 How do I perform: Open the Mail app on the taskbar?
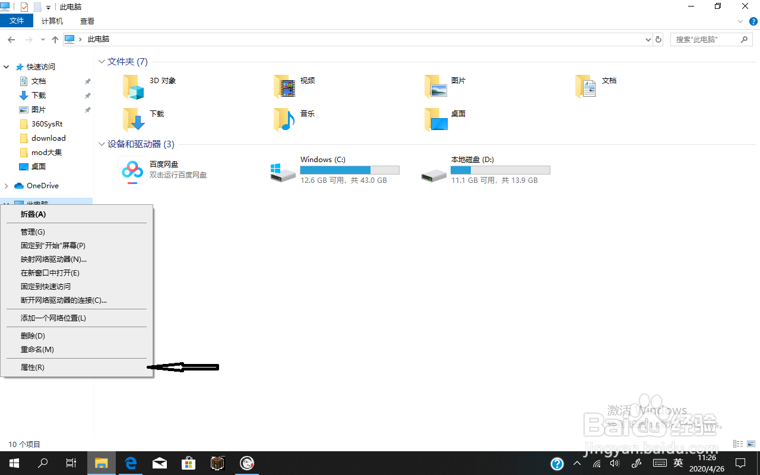[160, 463]
